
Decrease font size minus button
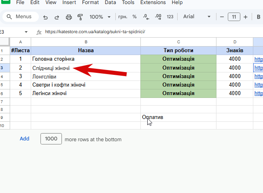(x=222, y=17)
